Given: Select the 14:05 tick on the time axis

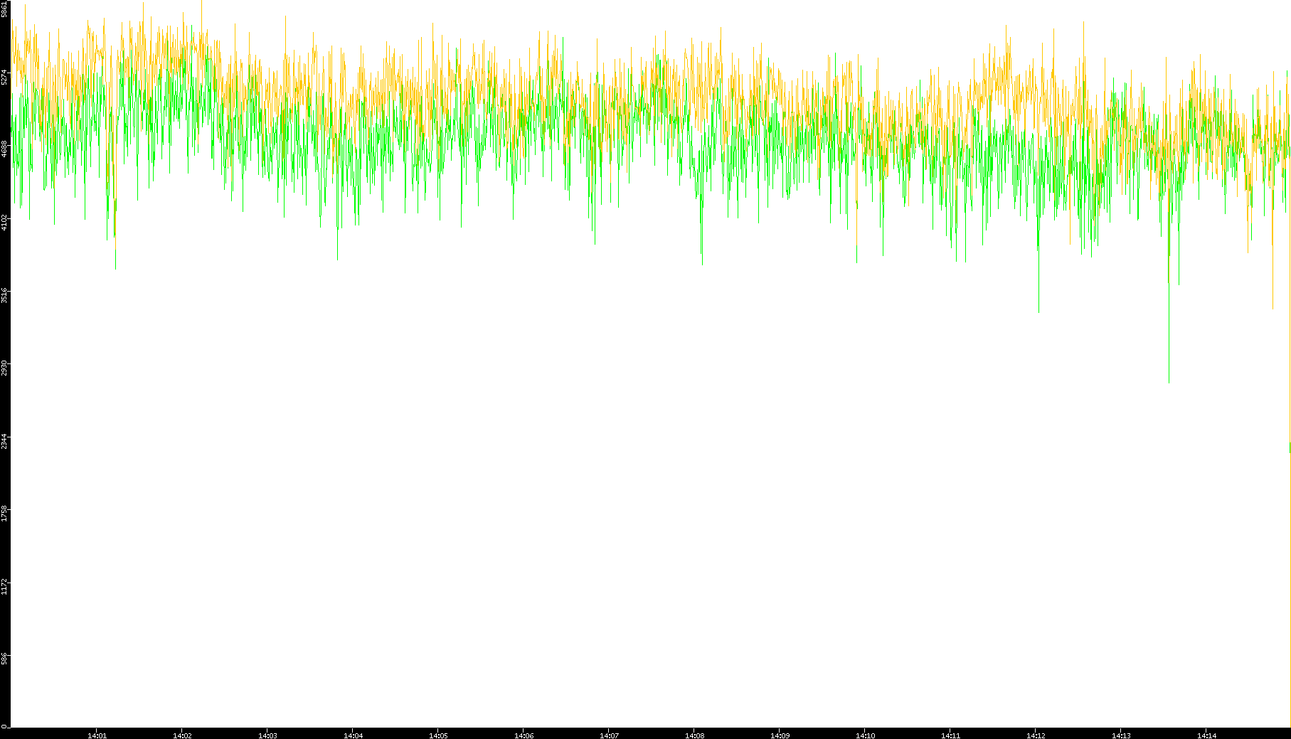Looking at the screenshot, I should tap(438, 735).
